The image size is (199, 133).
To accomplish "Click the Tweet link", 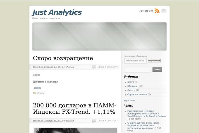I will 37,88.
